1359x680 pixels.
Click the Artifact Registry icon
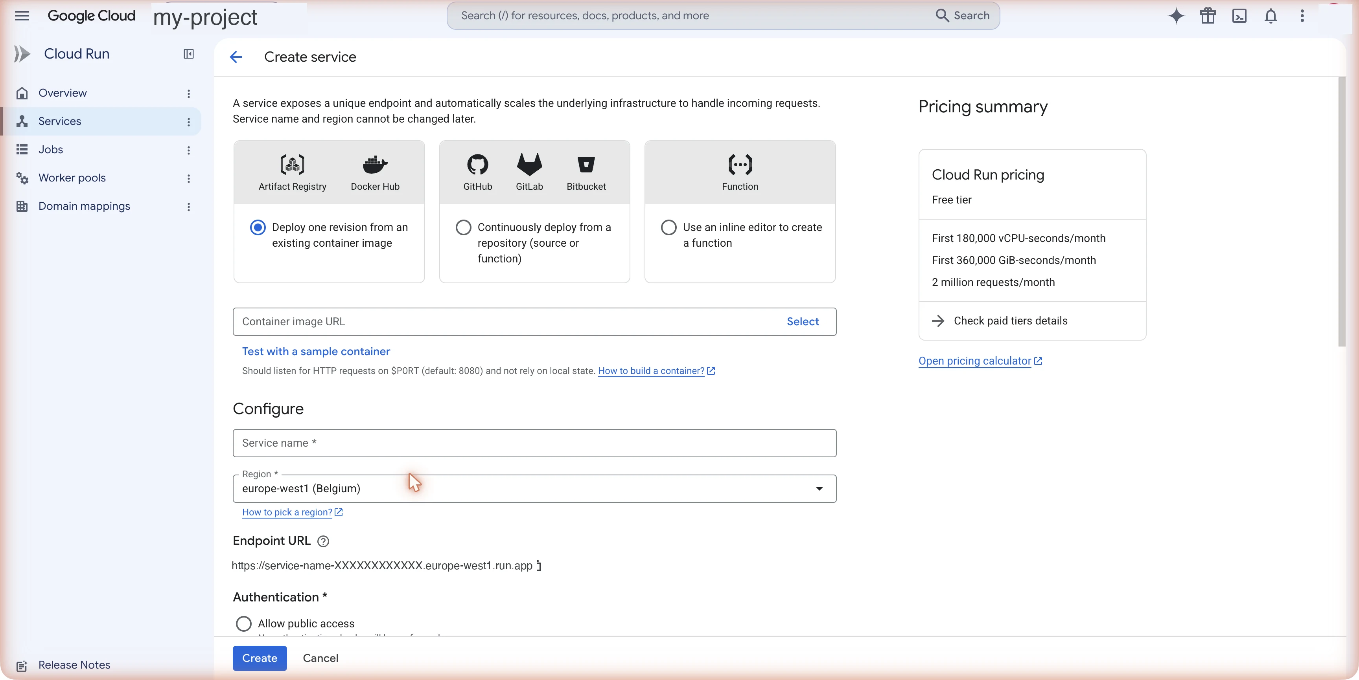coord(292,165)
